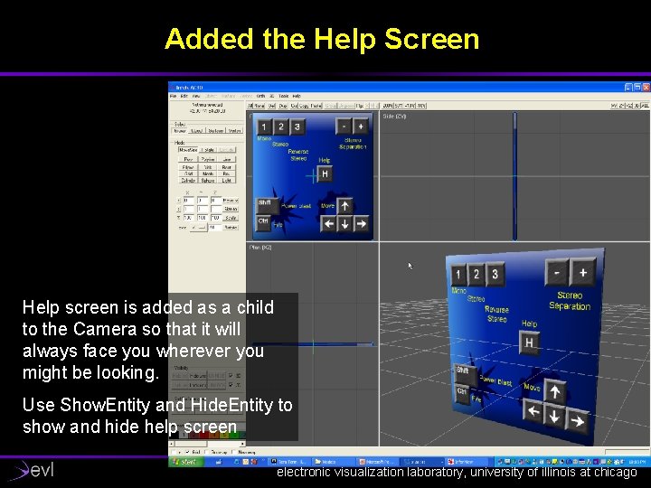Click the Del toolbar button

pyautogui.click(x=271, y=106)
